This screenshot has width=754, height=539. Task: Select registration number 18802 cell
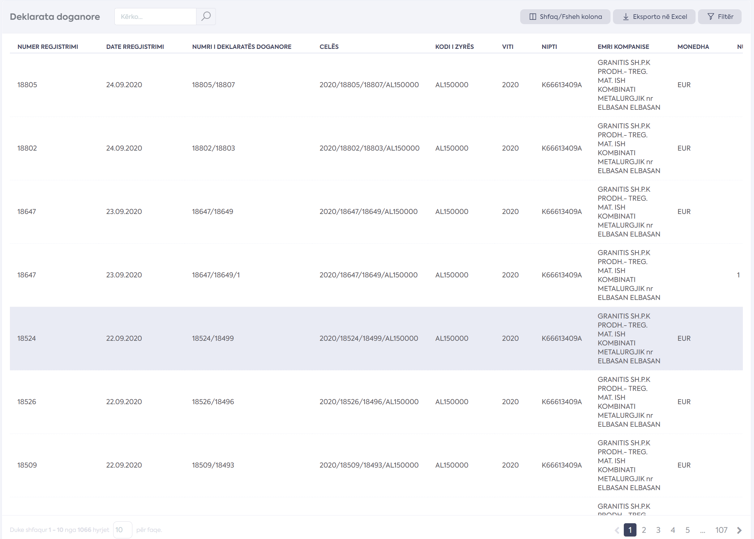27,148
